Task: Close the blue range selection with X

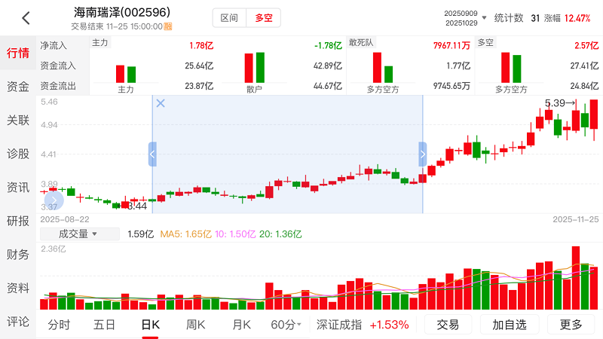Action: point(160,103)
